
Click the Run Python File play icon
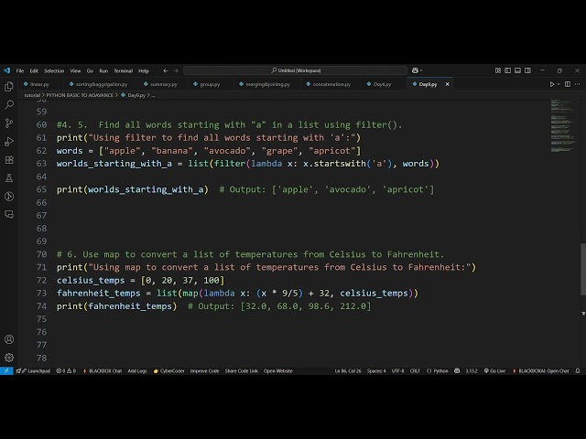point(551,84)
